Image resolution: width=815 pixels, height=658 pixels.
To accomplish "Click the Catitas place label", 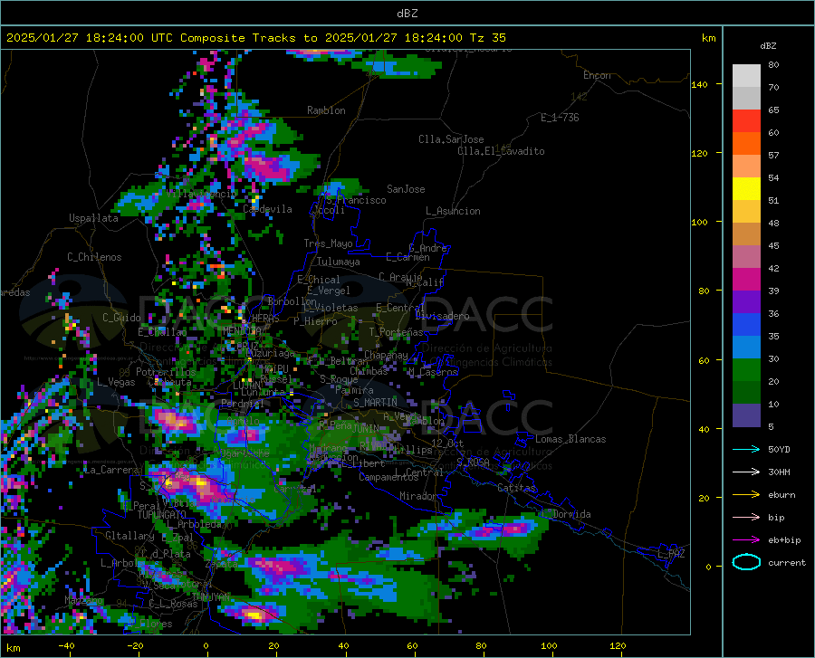I will click(x=517, y=488).
